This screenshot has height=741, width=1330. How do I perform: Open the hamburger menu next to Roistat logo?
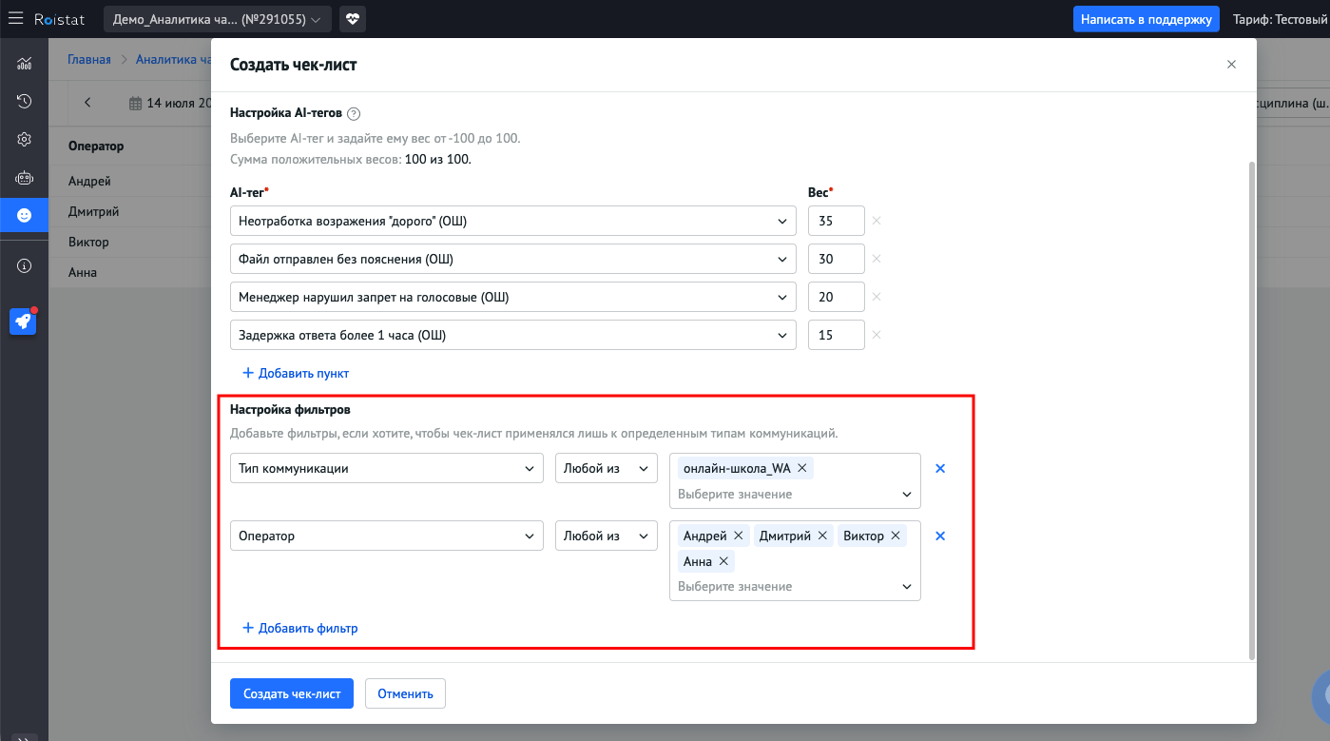click(16, 19)
